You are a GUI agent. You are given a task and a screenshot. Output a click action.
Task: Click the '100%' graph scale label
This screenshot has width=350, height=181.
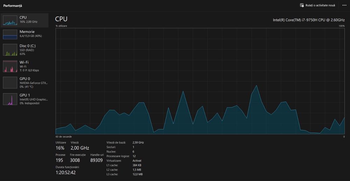click(x=342, y=26)
